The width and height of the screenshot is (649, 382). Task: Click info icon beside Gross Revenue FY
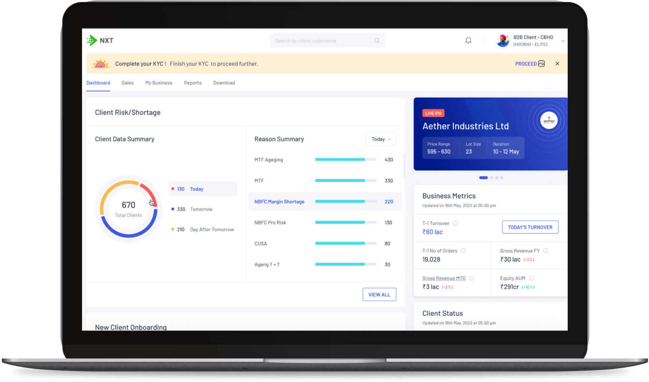coord(546,251)
